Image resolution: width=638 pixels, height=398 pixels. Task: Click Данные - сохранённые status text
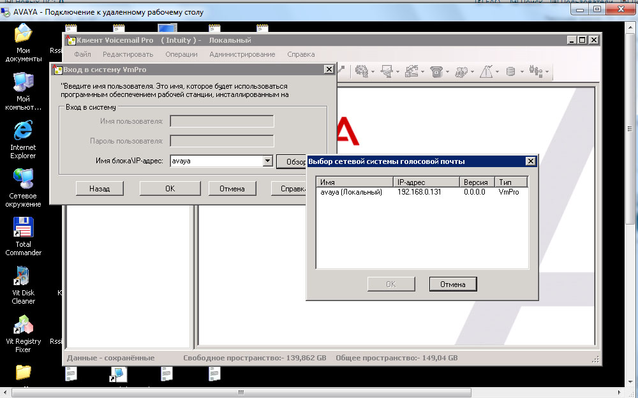point(110,358)
